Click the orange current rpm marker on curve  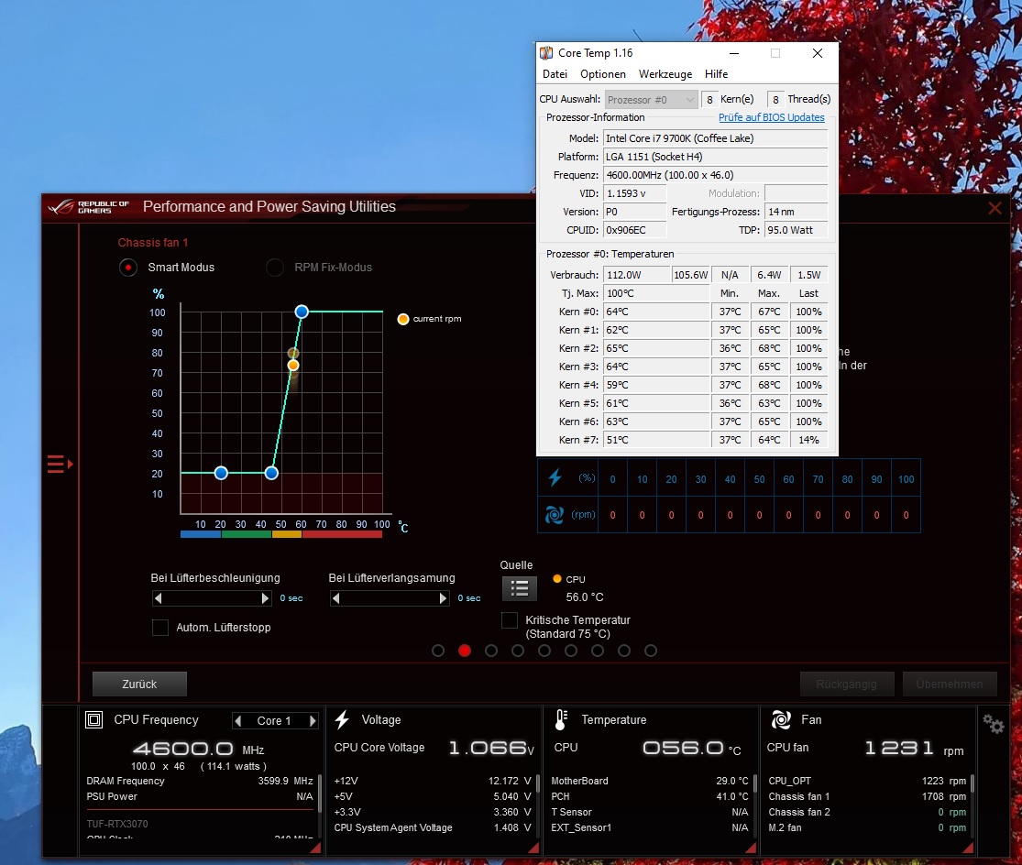tap(293, 366)
